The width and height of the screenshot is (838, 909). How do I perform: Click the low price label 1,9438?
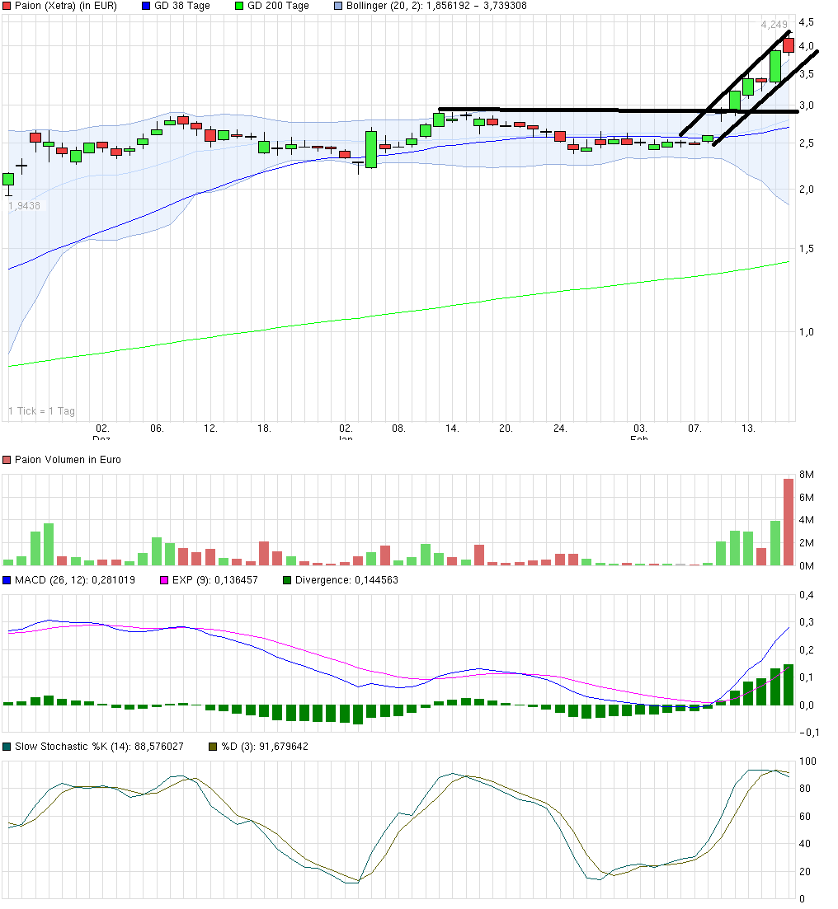[25, 206]
